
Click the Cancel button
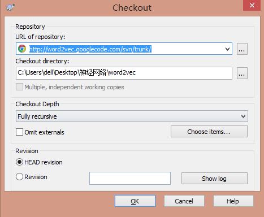(x=184, y=201)
